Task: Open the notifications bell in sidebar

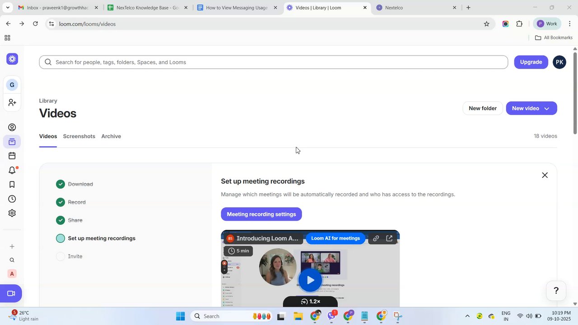Action: [13, 170]
